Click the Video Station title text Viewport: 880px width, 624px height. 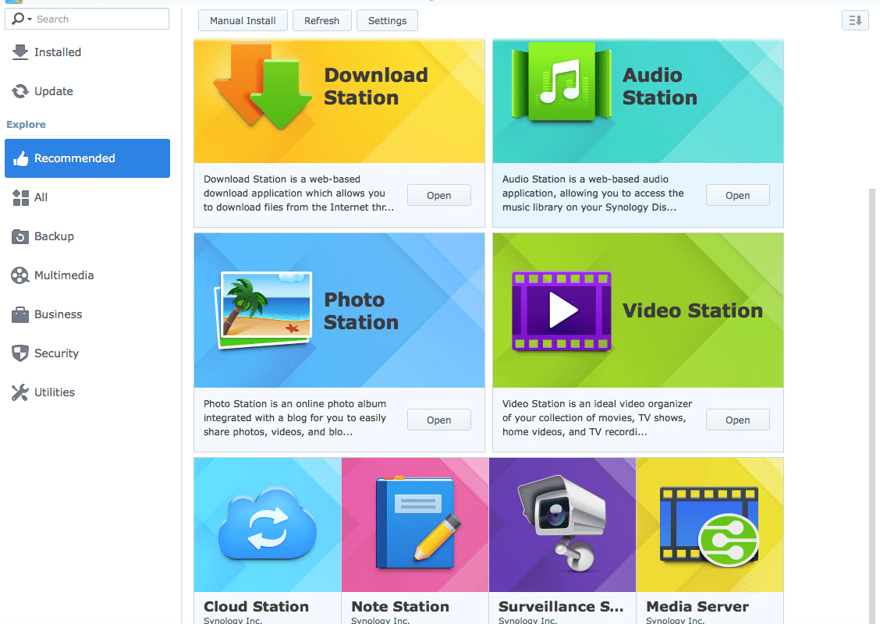coord(693,310)
